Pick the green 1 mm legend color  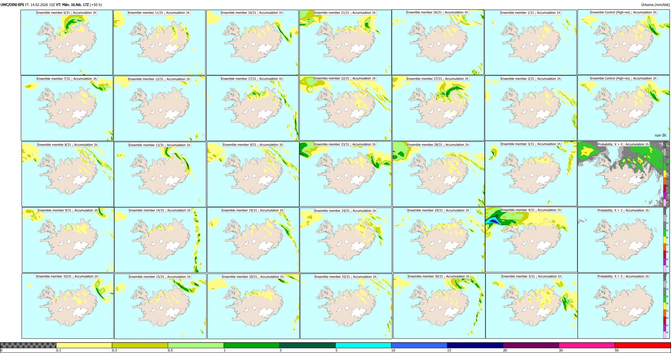click(251, 345)
